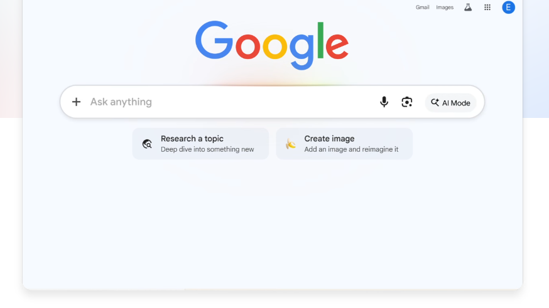The image size is (549, 308).
Task: Click the Google logo
Action: coord(272,45)
